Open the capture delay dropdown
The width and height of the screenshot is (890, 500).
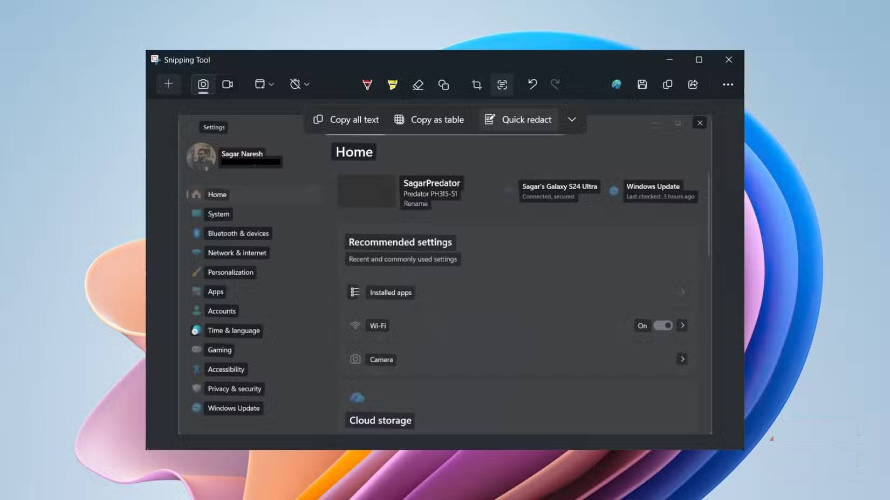[x=299, y=85]
